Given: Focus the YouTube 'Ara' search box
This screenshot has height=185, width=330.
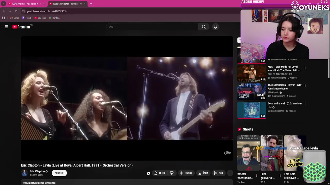Looking at the screenshot, I should pos(153,27).
